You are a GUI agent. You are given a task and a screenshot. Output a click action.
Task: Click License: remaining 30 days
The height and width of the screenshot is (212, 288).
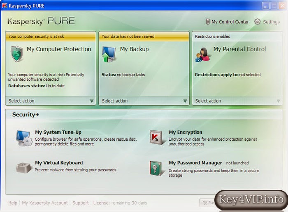tap(120, 203)
